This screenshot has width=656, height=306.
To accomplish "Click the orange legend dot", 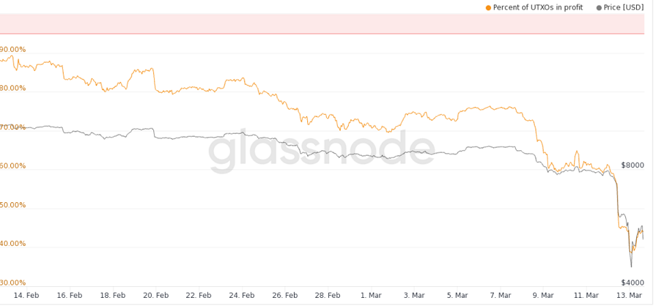I will pos(488,8).
